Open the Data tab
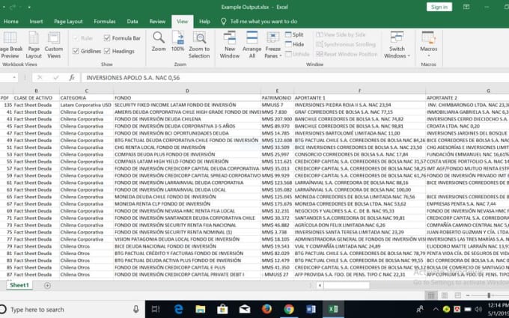The image size is (509, 318). click(x=132, y=22)
